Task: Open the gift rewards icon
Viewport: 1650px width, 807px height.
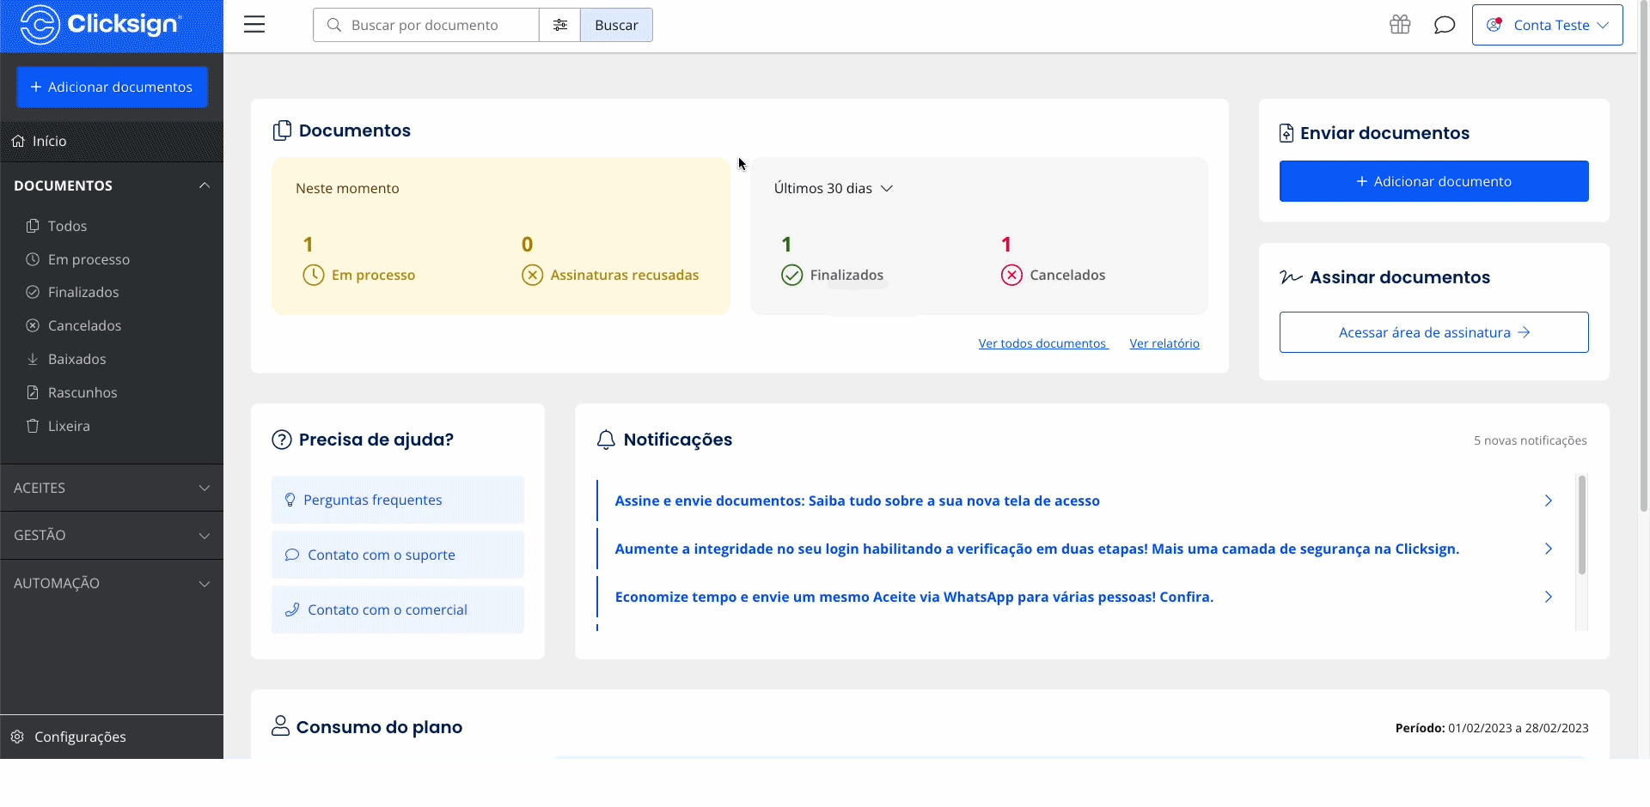Action: pos(1400,25)
